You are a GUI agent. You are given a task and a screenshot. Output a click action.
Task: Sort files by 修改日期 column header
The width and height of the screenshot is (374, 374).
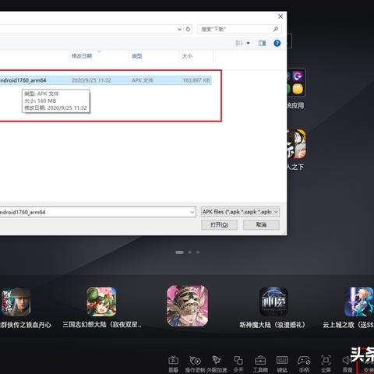click(x=82, y=56)
